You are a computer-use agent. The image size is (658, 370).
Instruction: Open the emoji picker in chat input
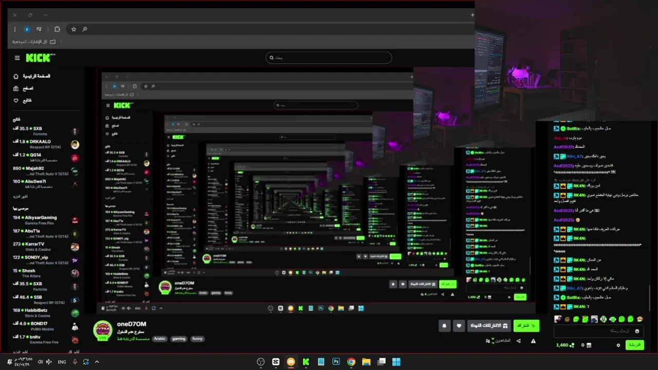[637, 331]
